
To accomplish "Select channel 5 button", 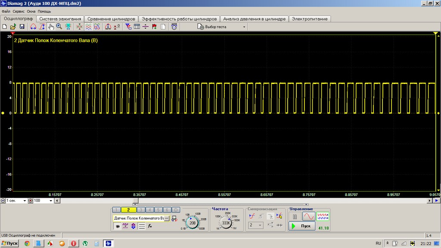I will [x=158, y=210].
